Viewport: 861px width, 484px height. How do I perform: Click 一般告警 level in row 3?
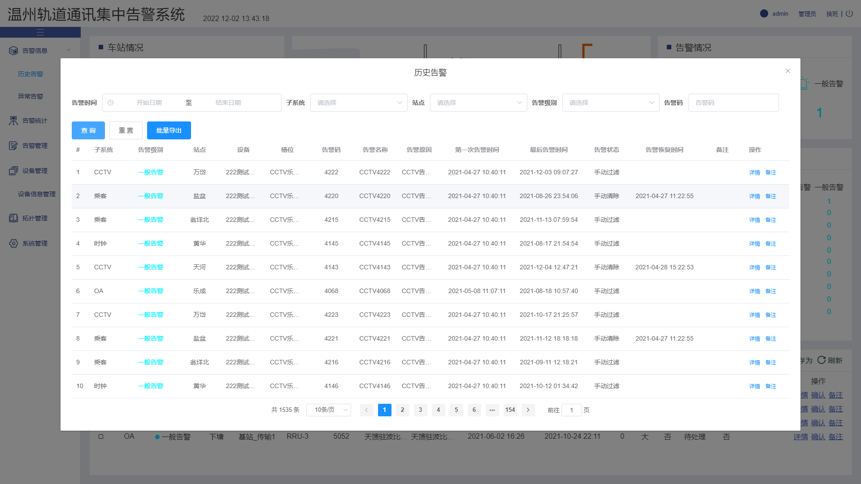pos(151,220)
